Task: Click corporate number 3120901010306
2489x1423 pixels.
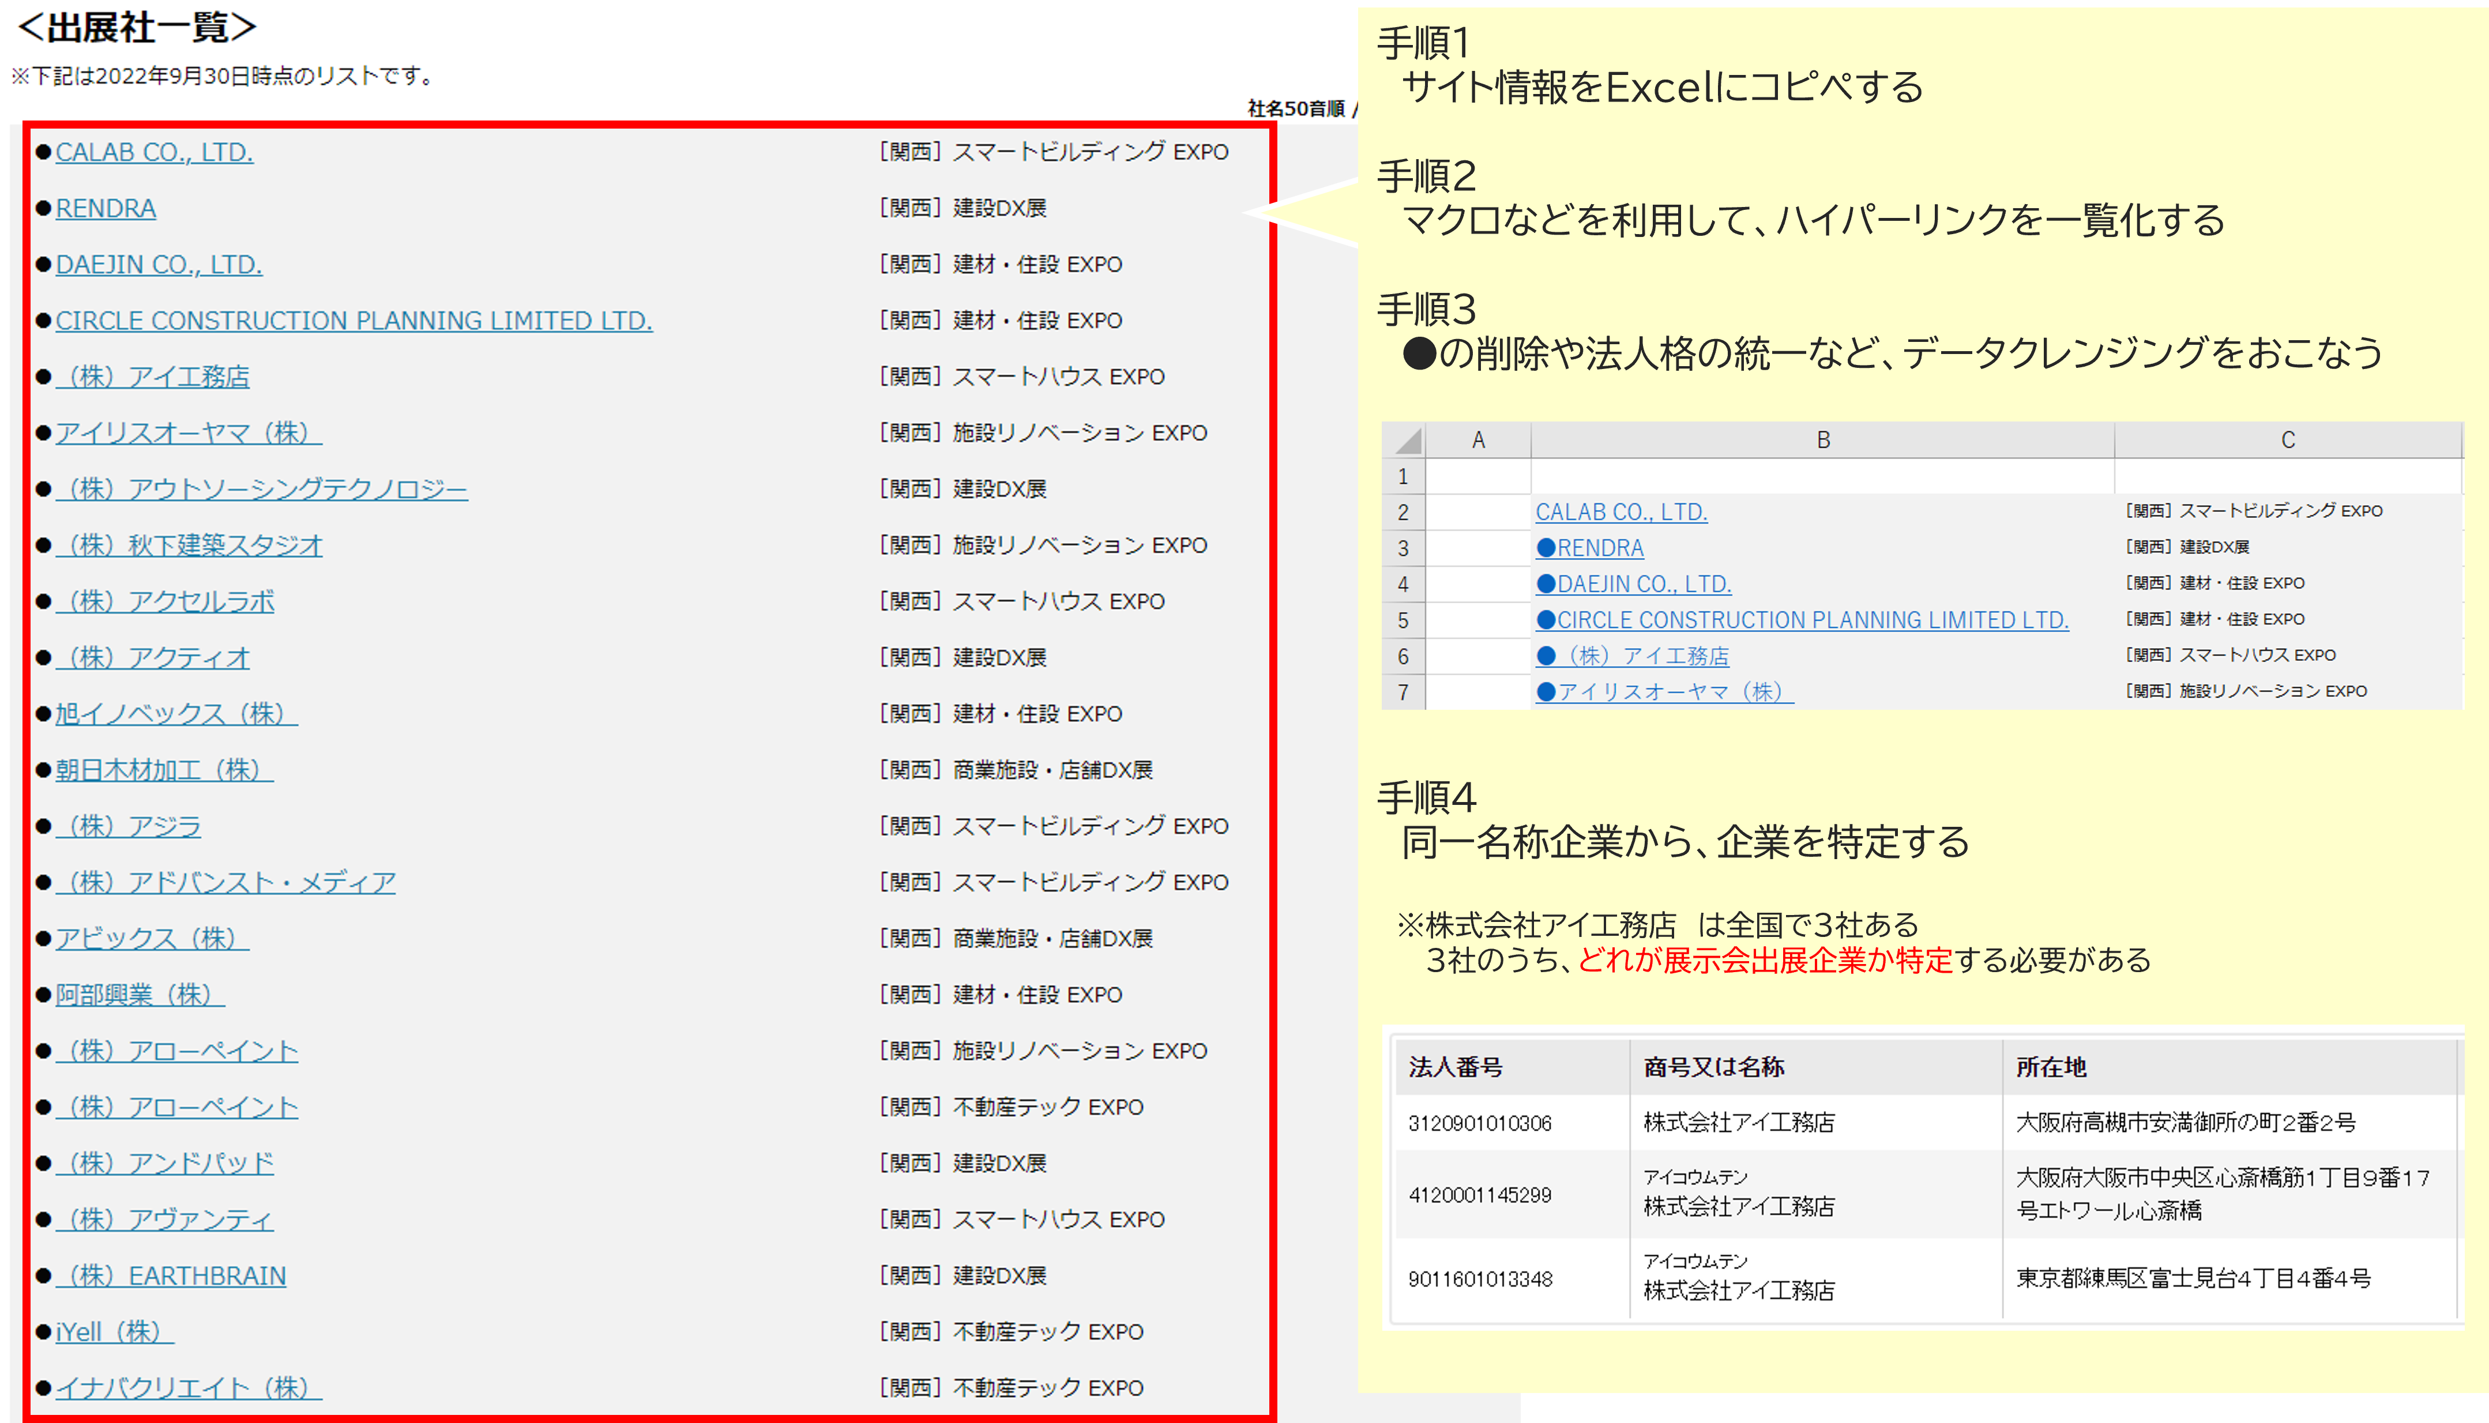Action: 1480,1123
